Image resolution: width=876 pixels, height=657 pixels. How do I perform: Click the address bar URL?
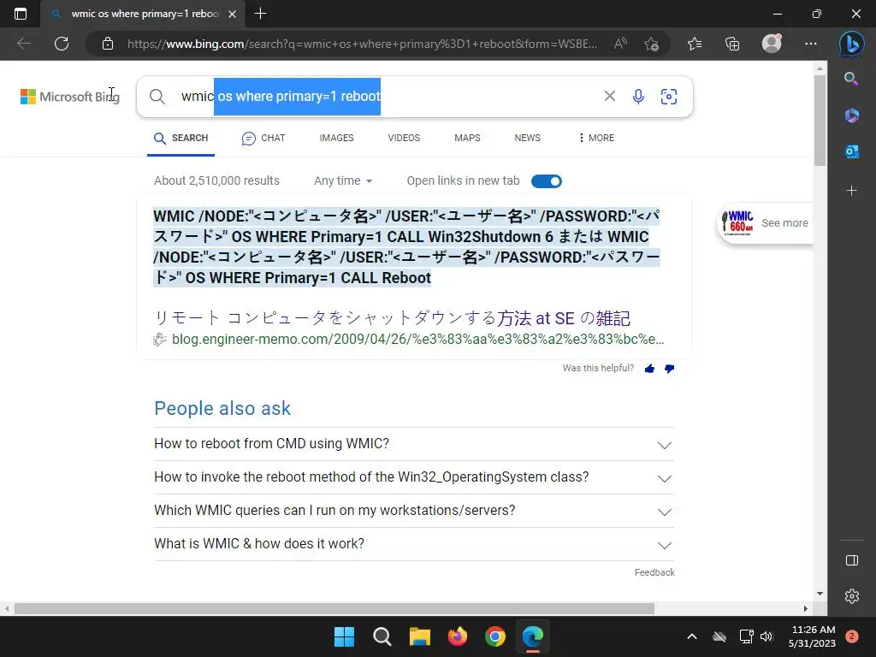[x=362, y=44]
